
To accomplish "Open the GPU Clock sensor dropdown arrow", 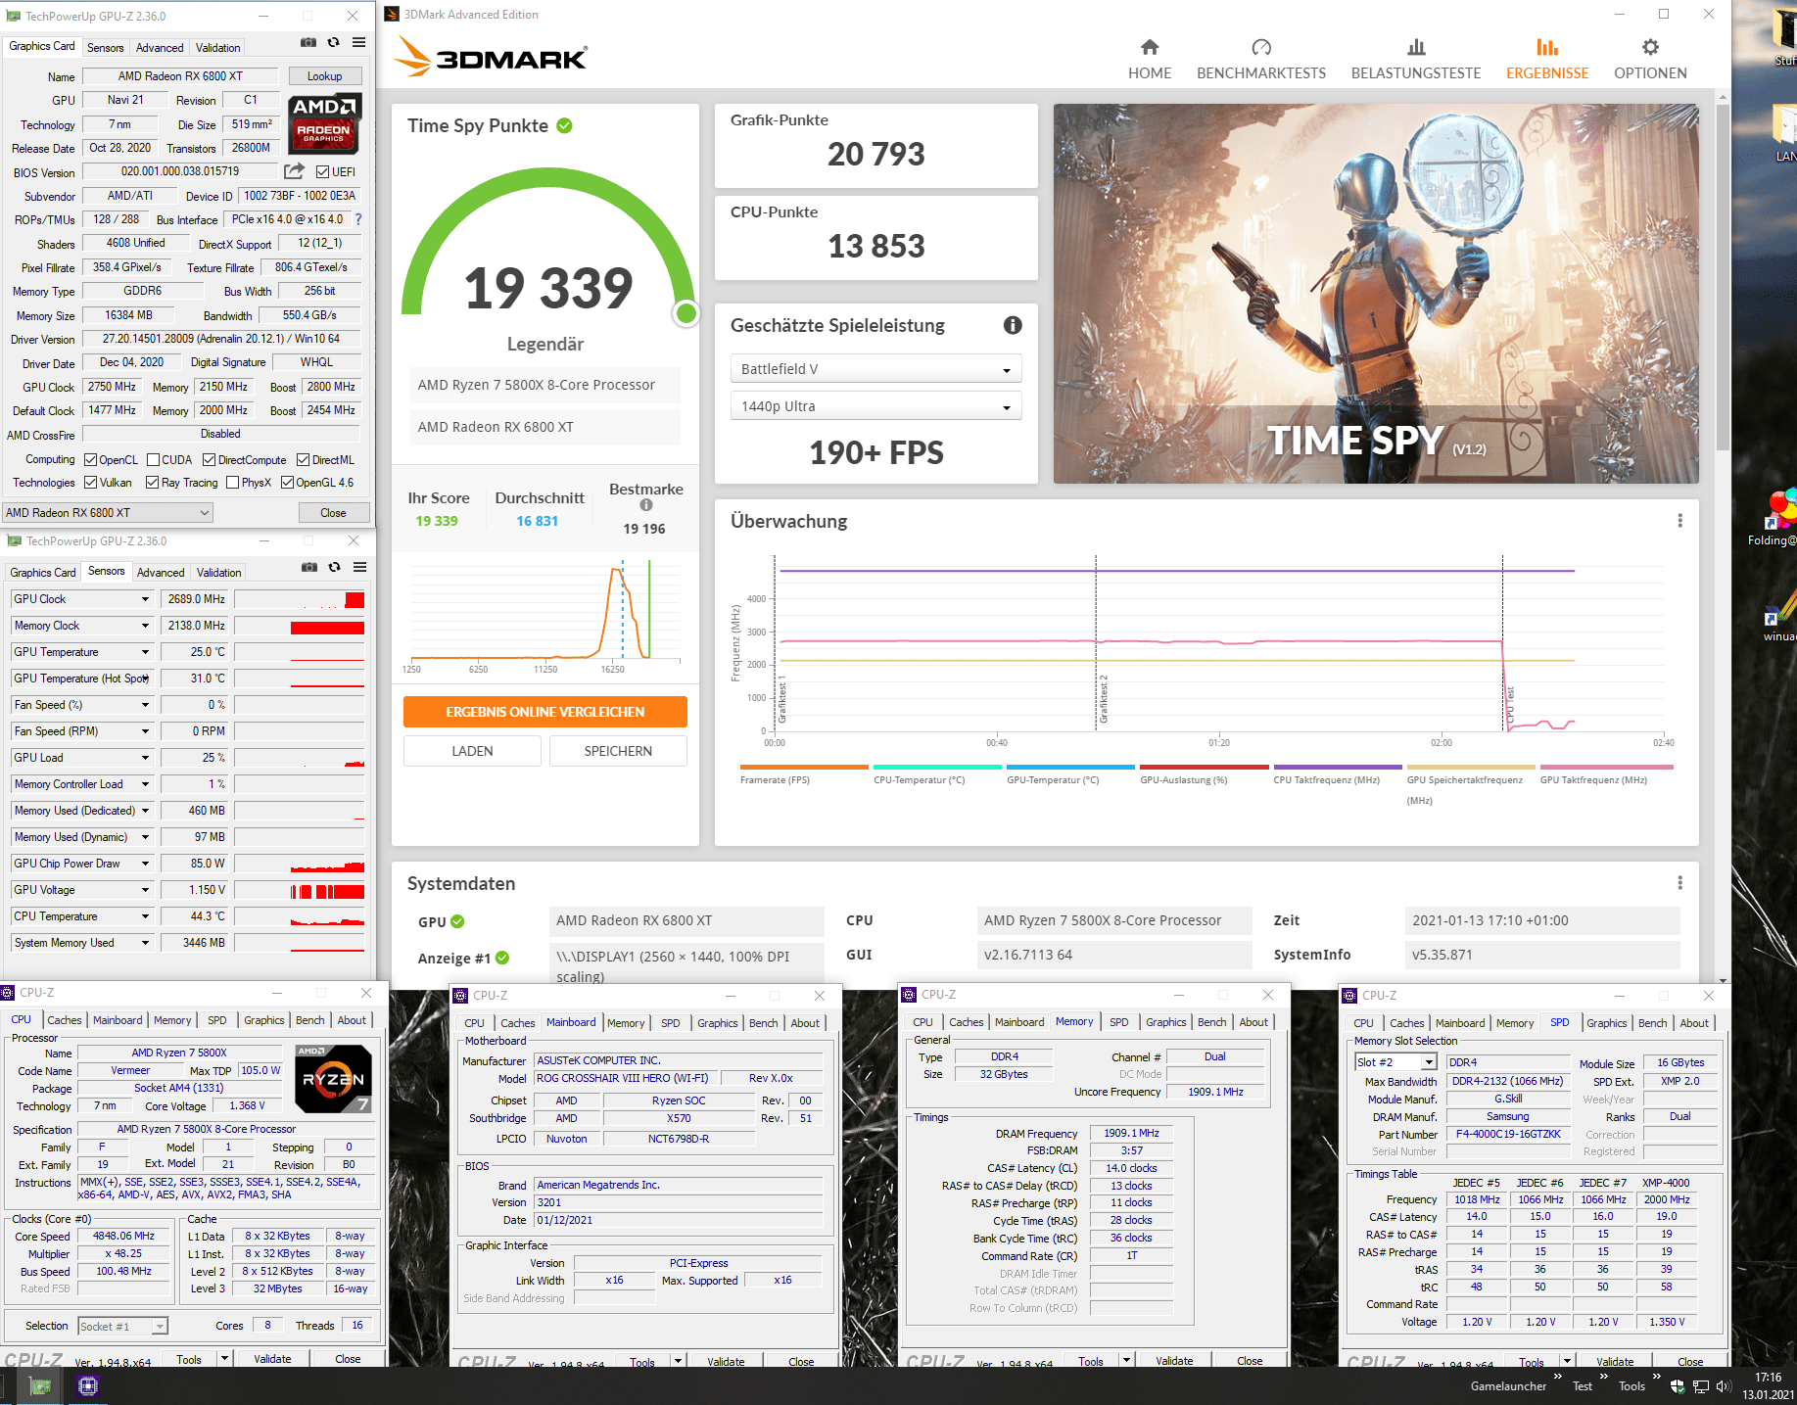I will pos(146,599).
